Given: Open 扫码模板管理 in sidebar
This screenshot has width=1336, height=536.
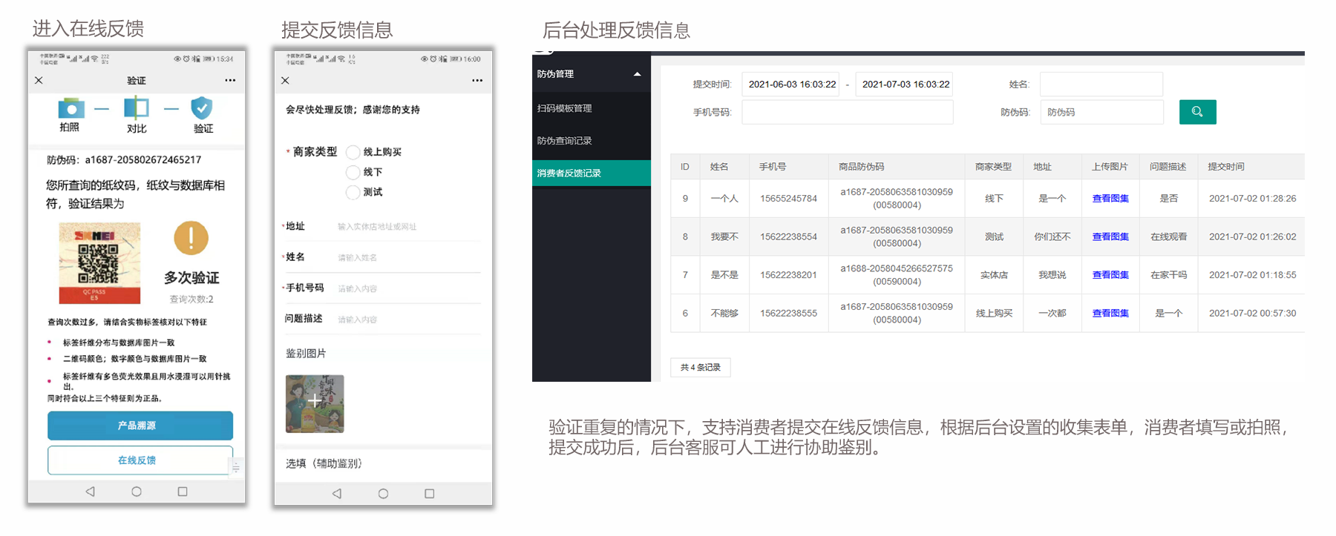Looking at the screenshot, I should (592, 108).
